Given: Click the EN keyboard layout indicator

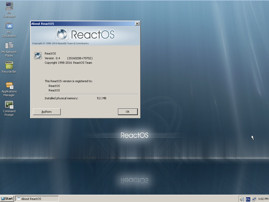Looking at the screenshot, I should (x=248, y=199).
